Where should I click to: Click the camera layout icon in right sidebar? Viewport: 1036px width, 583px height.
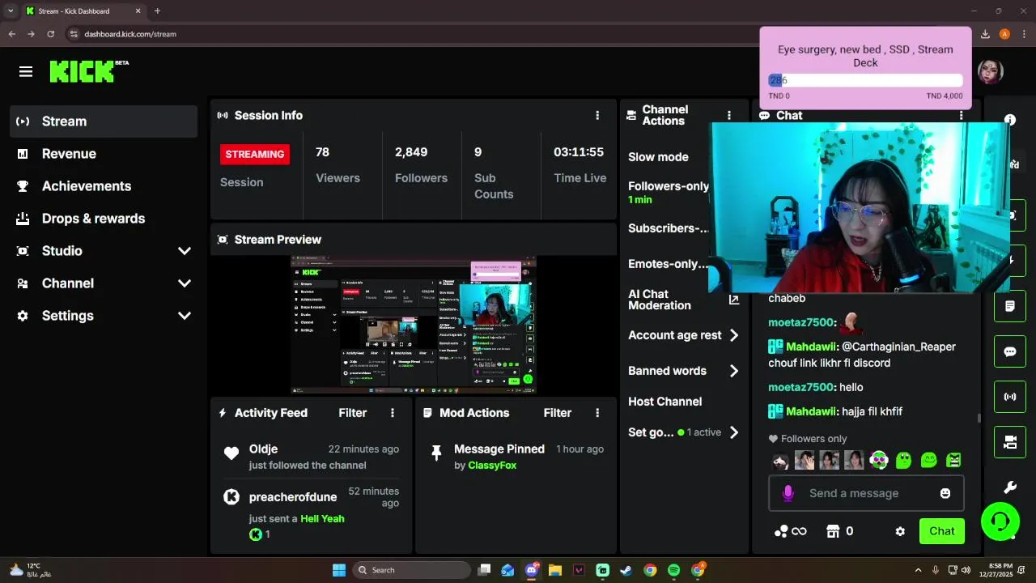coord(1010,442)
